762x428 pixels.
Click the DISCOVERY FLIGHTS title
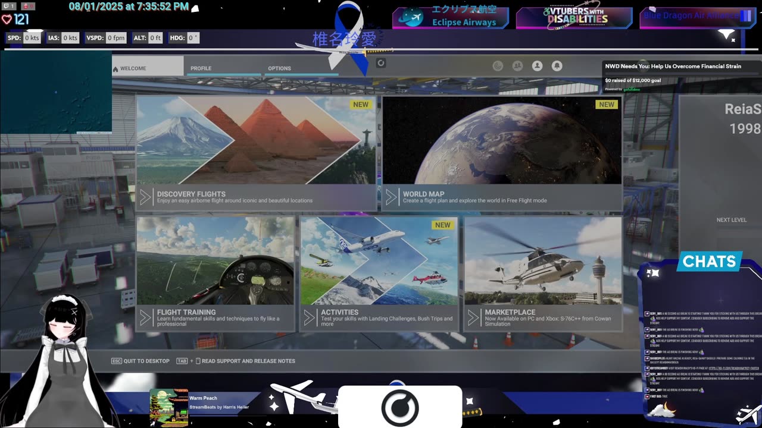[191, 194]
